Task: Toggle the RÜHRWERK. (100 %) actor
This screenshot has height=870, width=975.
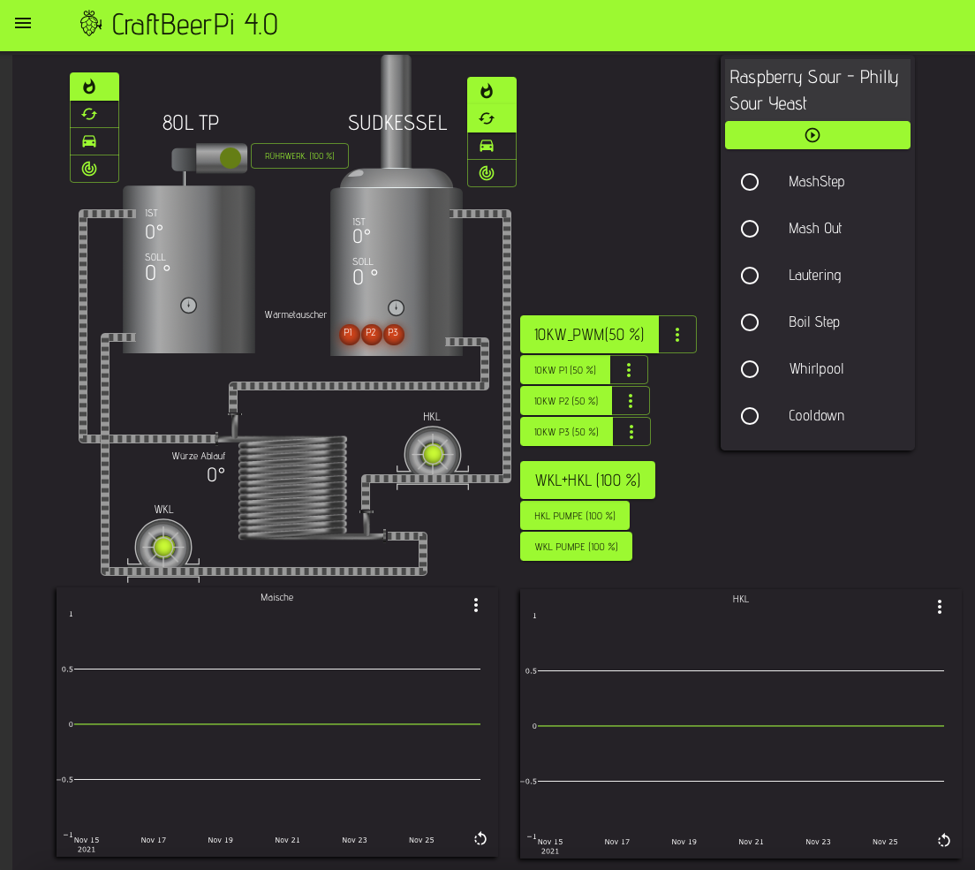Action: [x=299, y=156]
